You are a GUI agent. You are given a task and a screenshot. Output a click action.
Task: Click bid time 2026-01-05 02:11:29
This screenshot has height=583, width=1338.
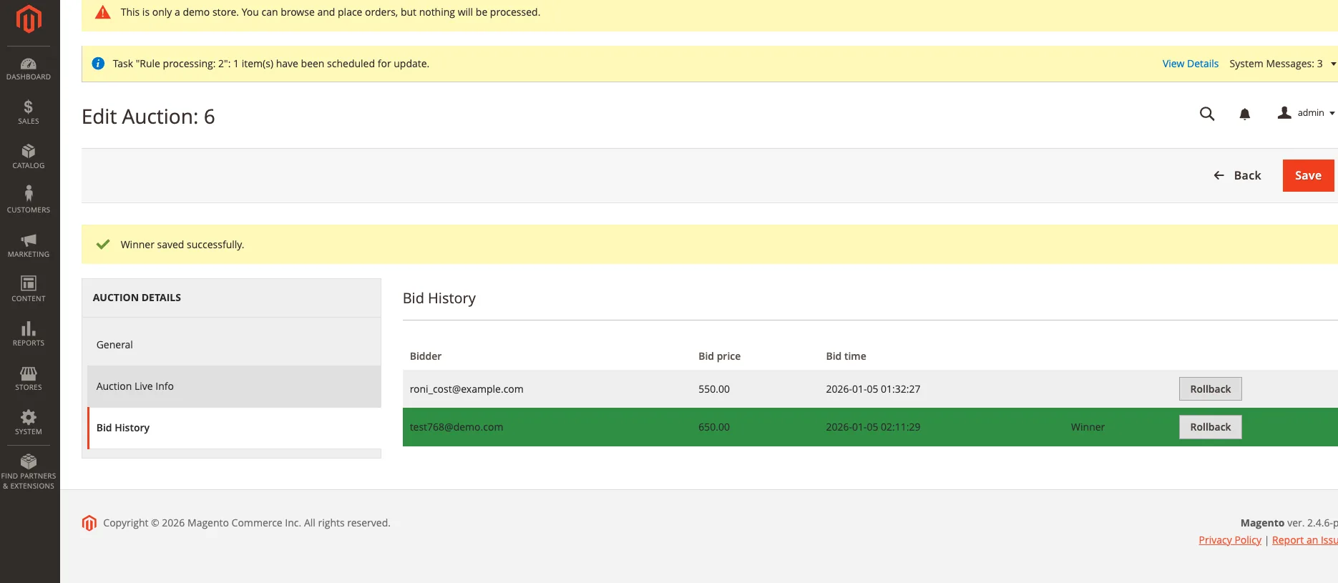point(873,427)
